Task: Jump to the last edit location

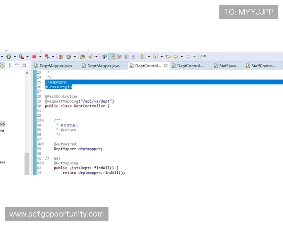Action: coord(167,56)
